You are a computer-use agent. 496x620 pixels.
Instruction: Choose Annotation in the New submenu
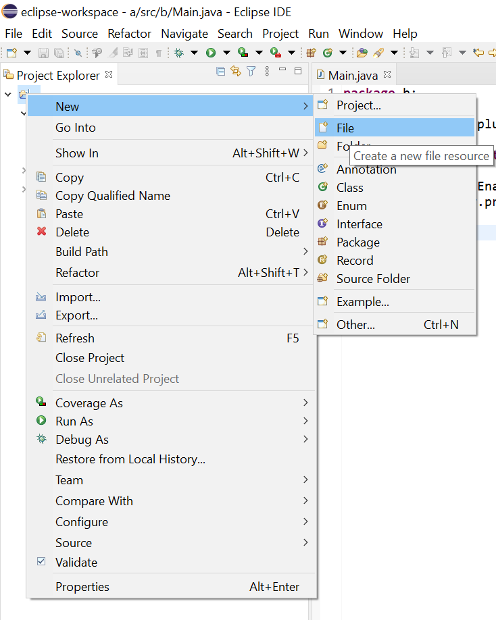click(x=395, y=170)
